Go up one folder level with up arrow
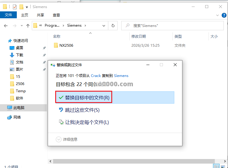 tap(28, 26)
